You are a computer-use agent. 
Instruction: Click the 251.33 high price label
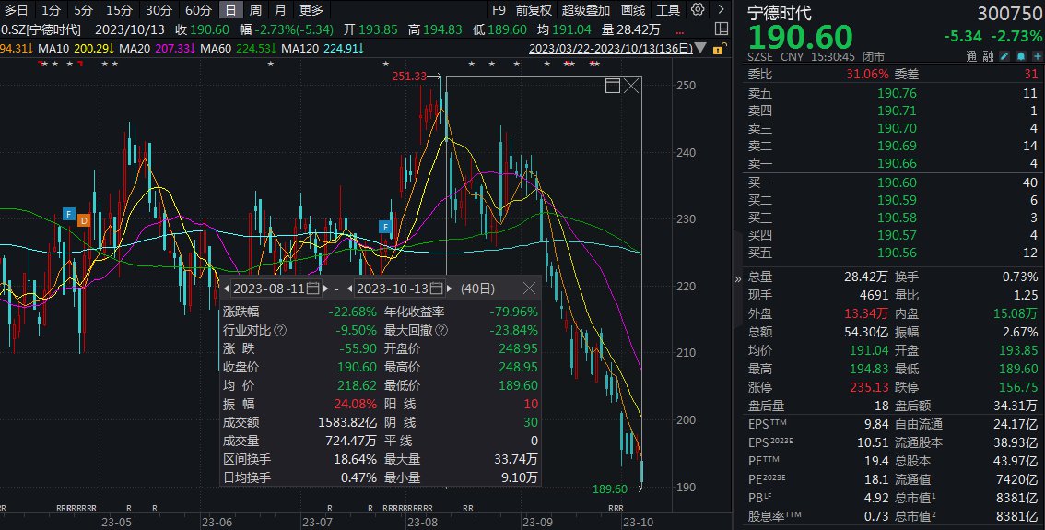tap(409, 77)
